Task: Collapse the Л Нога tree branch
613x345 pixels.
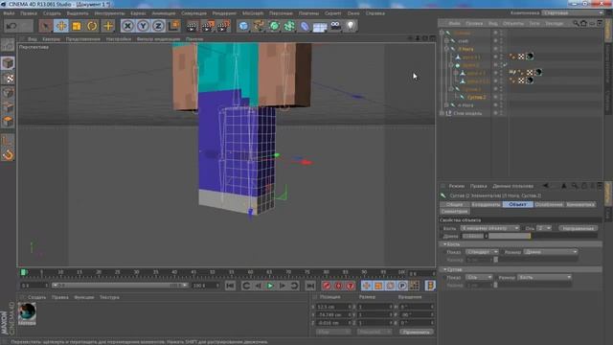Action: click(446, 49)
